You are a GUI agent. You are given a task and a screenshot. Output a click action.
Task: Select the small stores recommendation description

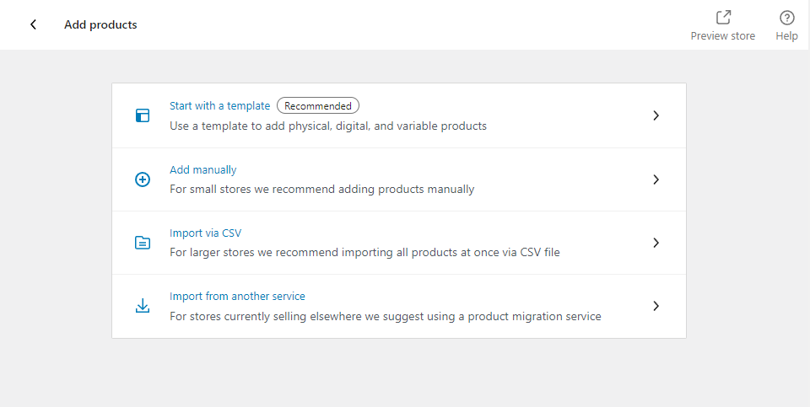[x=321, y=190]
